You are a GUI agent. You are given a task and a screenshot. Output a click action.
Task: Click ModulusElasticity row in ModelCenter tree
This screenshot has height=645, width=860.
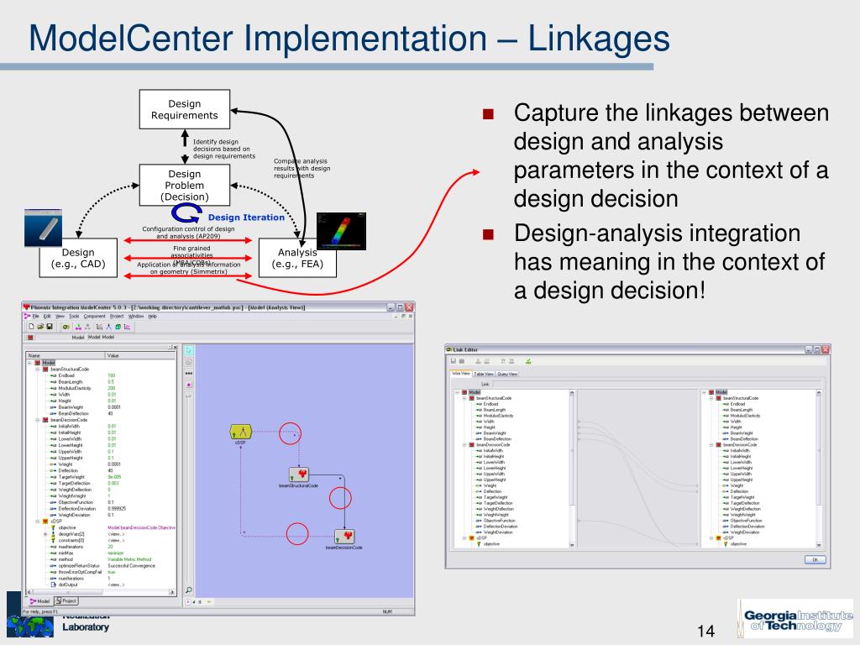click(99, 388)
